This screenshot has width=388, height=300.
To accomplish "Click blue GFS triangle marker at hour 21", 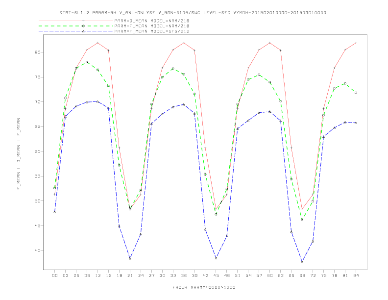I will click(130, 258).
